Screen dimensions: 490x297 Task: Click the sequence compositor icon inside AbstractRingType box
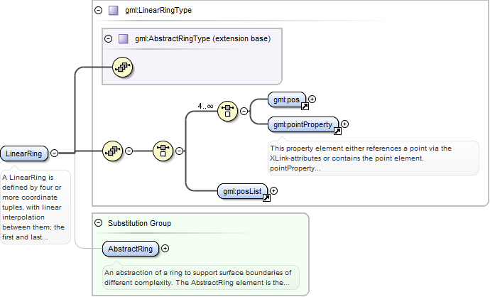pos(123,68)
